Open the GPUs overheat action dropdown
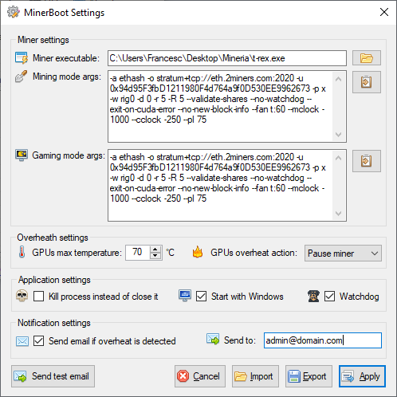 tap(343, 254)
